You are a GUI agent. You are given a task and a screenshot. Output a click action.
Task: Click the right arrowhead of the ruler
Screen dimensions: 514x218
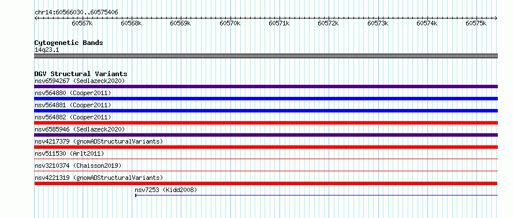click(x=496, y=18)
